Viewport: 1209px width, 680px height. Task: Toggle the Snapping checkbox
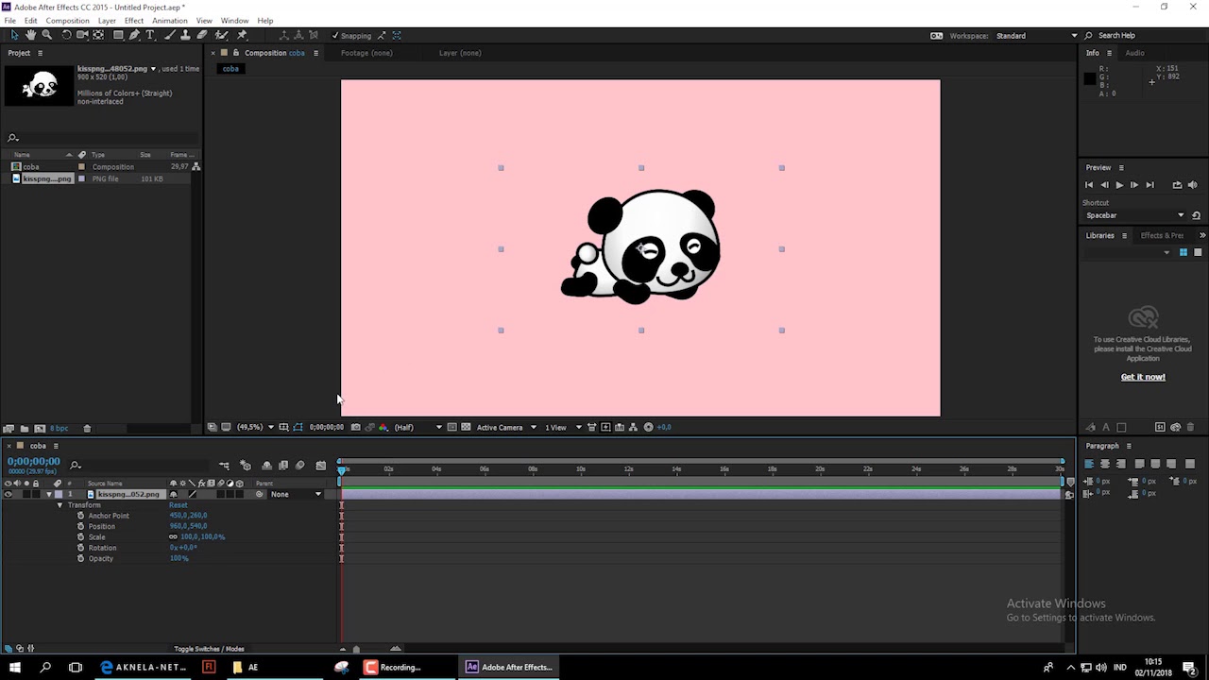click(x=335, y=36)
